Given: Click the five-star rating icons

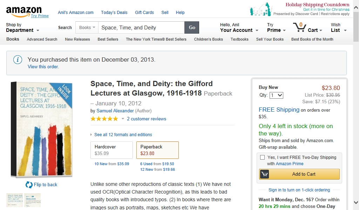Looking at the screenshot, I should (x=104, y=119).
